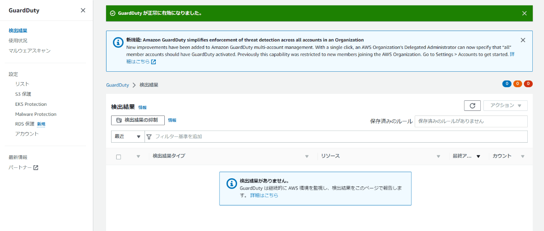This screenshot has width=544, height=231.
Task: Sort by the リソース column arrow
Action: (438, 157)
